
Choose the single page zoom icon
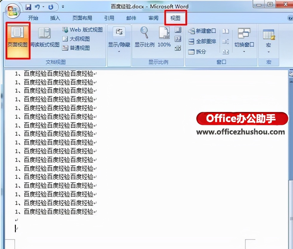point(178,30)
